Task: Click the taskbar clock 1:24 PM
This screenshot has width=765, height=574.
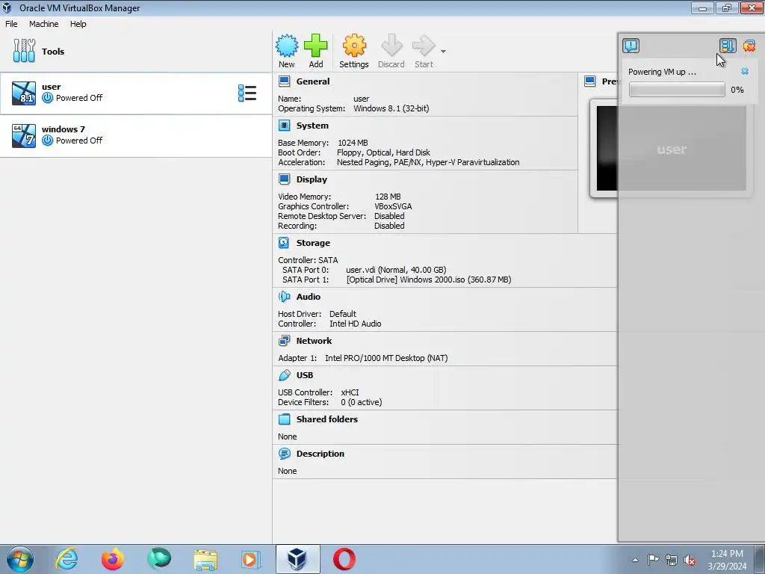Action: pos(727,554)
